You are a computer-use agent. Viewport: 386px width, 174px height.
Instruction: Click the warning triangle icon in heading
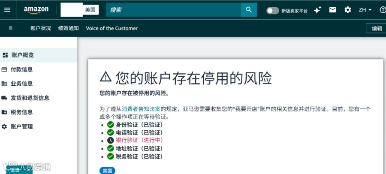[106, 77]
